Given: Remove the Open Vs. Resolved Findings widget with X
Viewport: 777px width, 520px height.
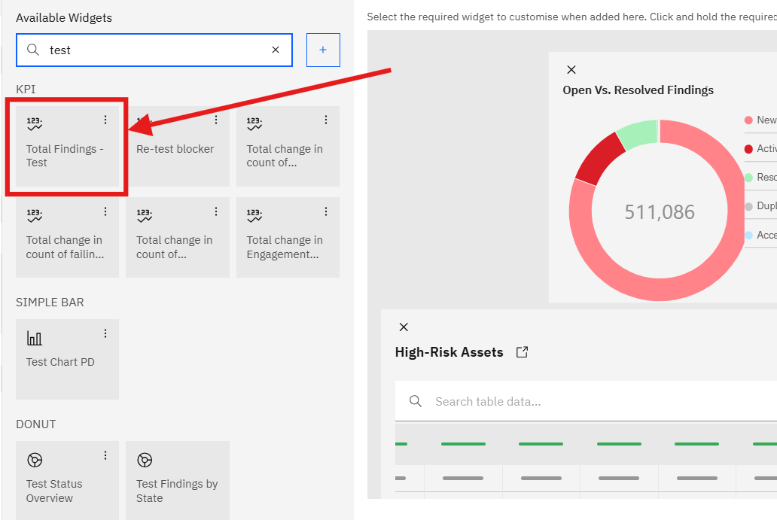Looking at the screenshot, I should (571, 69).
